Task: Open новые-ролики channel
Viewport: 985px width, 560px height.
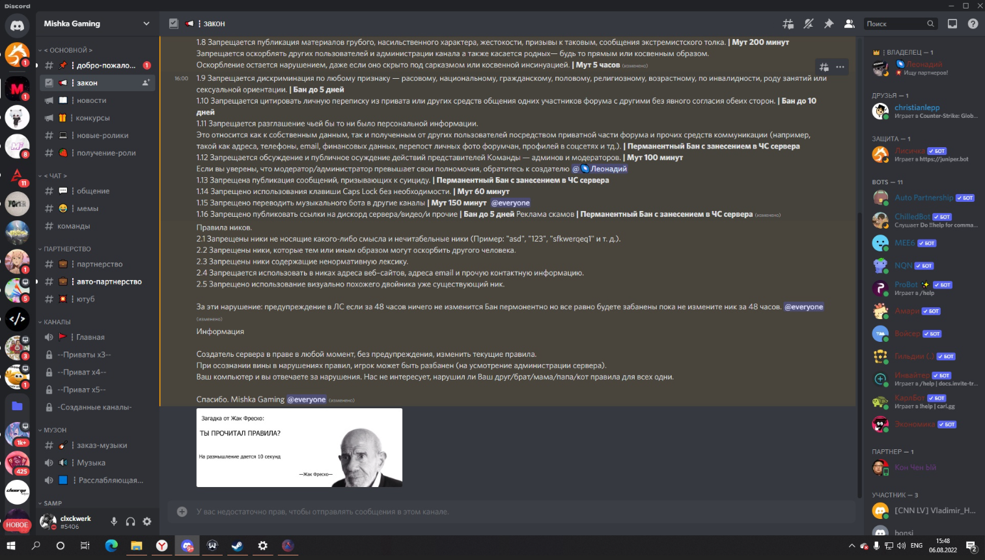Action: (x=98, y=135)
